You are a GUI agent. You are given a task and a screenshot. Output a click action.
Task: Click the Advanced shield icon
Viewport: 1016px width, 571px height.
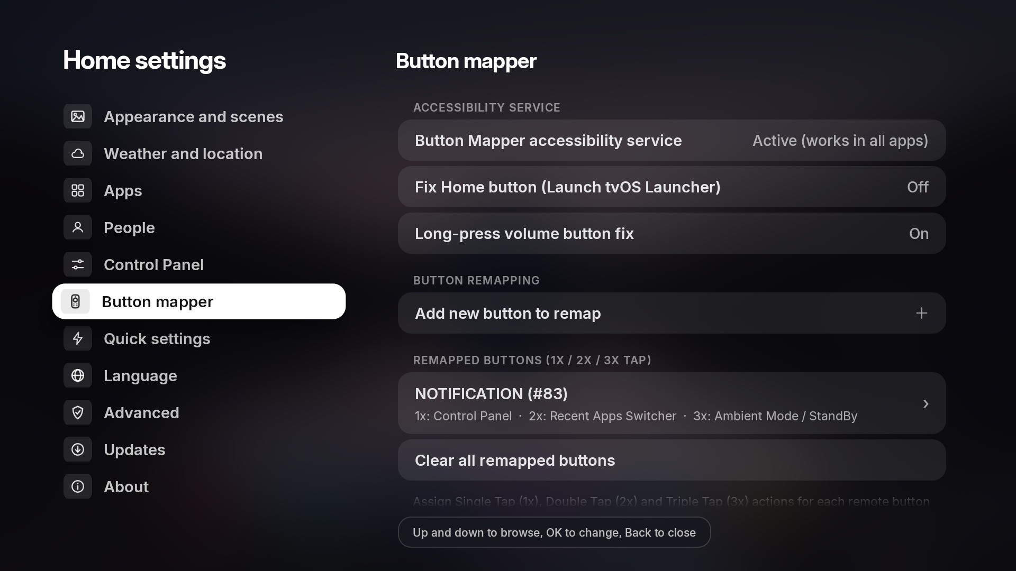pyautogui.click(x=78, y=412)
